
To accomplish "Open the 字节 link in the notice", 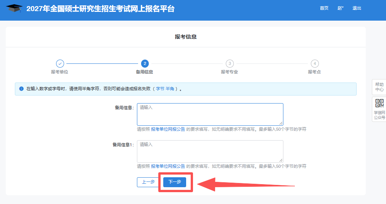I will click(160, 89).
